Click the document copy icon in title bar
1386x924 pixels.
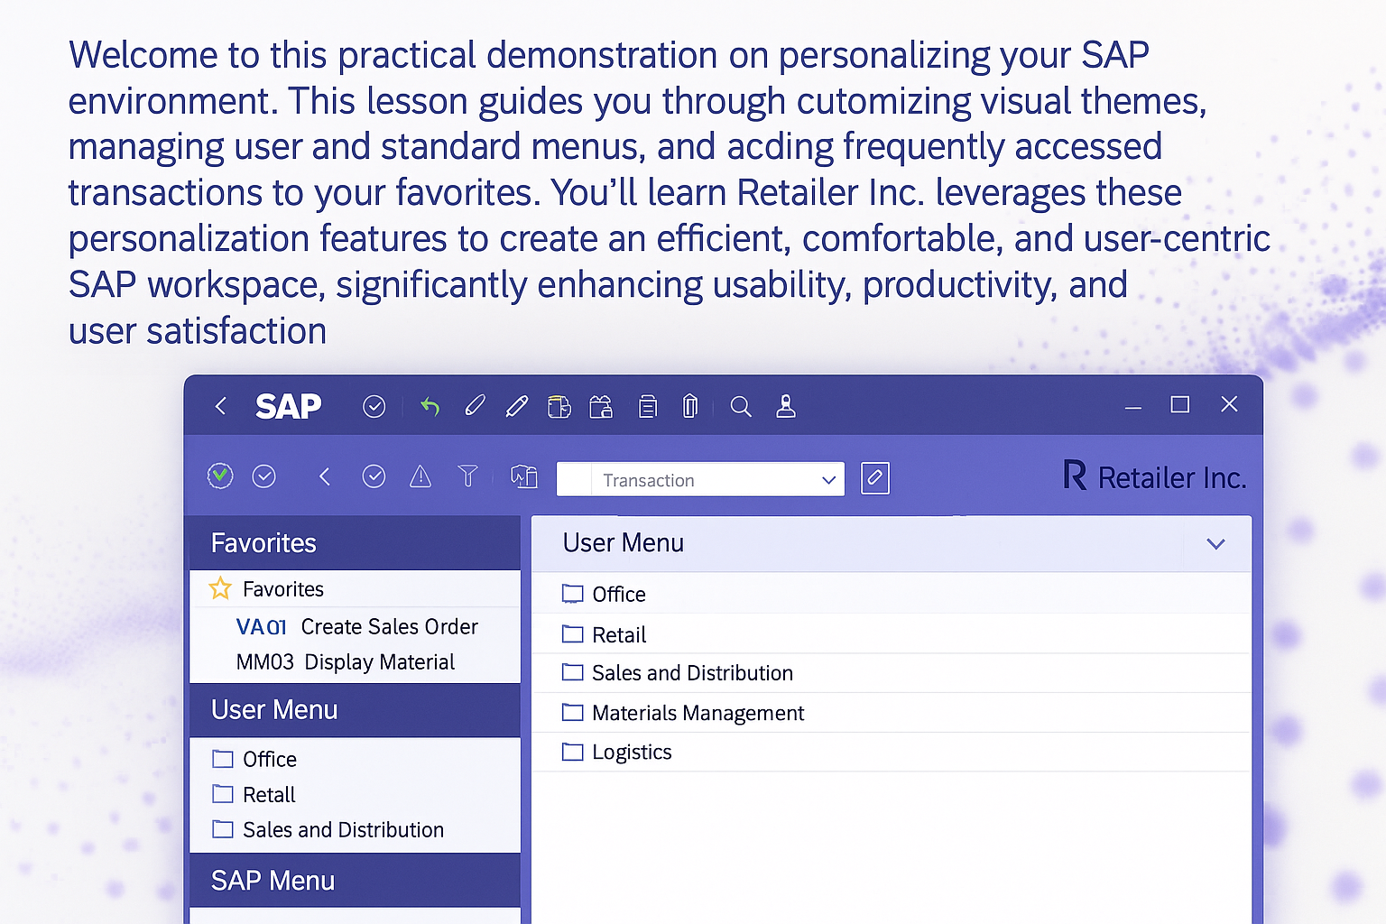[559, 407]
